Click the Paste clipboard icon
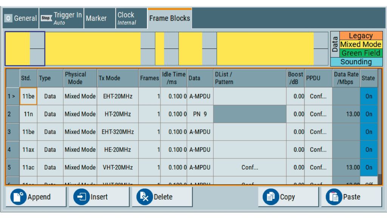The width and height of the screenshot is (387, 218). 333,197
